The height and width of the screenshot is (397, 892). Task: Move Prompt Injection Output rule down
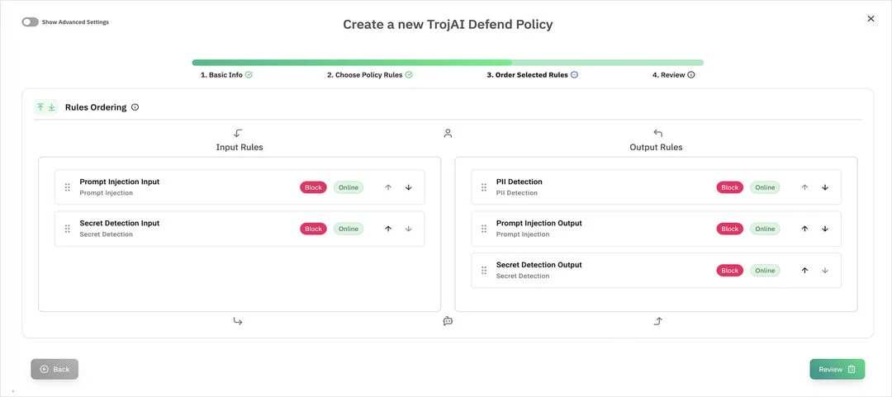pos(824,229)
